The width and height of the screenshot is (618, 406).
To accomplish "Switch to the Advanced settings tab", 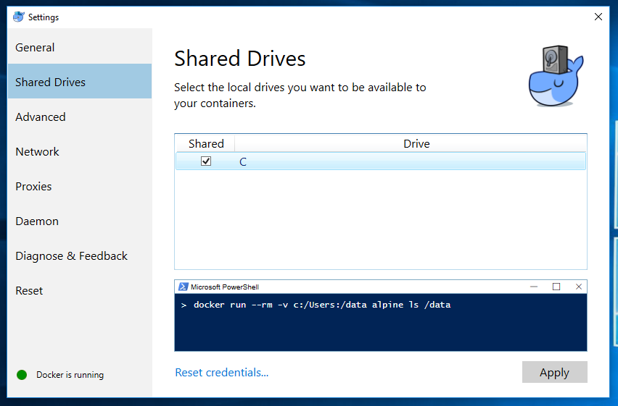I will pos(80,117).
